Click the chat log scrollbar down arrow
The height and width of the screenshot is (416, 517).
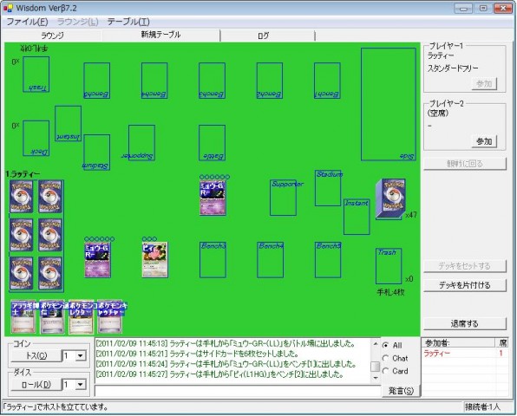(x=376, y=378)
